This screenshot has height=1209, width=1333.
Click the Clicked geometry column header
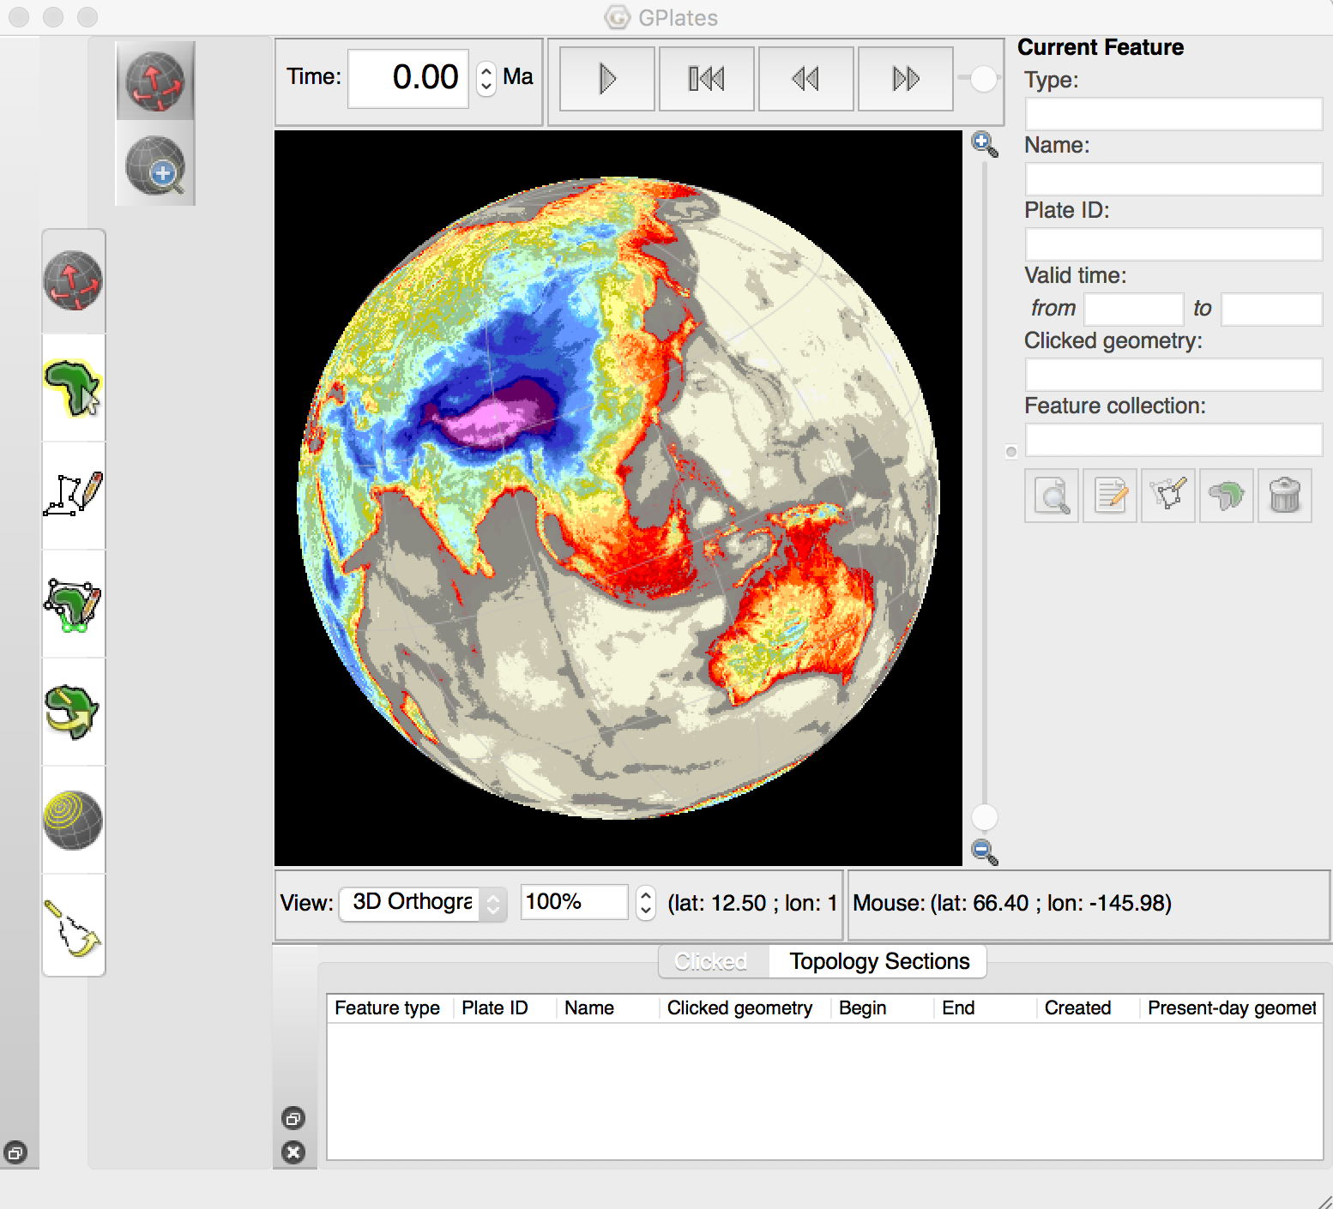pyautogui.click(x=745, y=1008)
